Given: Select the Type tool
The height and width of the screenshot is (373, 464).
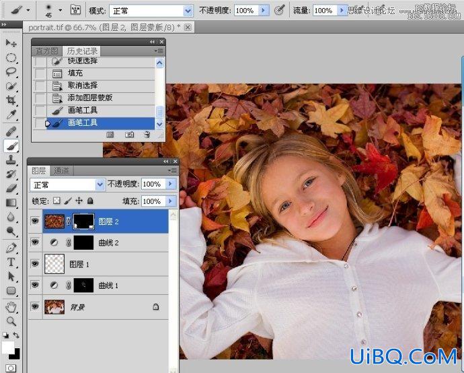Looking at the screenshot, I should coord(11,262).
